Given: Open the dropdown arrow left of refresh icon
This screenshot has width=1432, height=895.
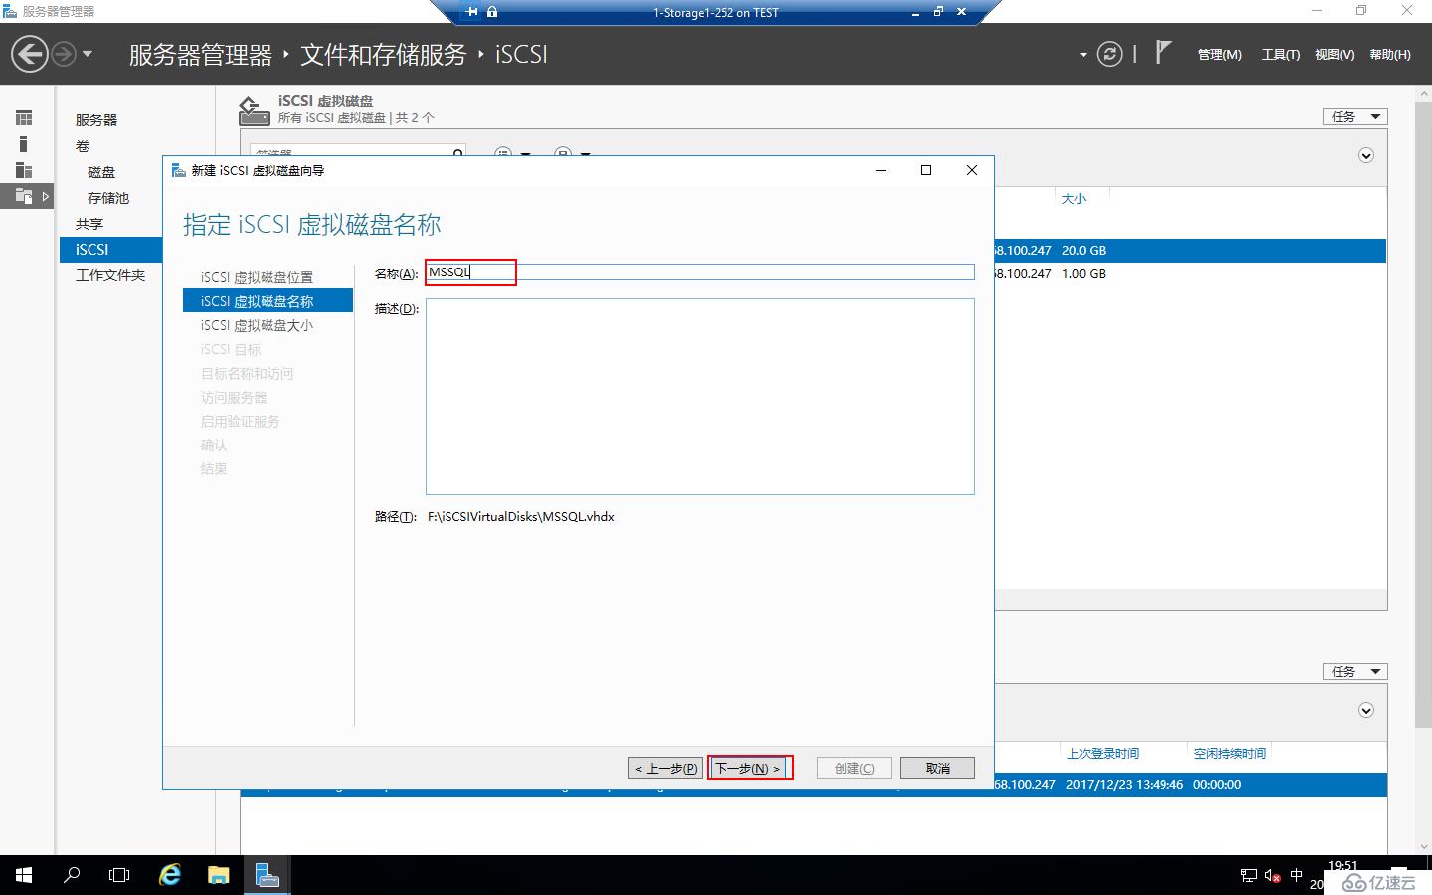Looking at the screenshot, I should (1083, 55).
